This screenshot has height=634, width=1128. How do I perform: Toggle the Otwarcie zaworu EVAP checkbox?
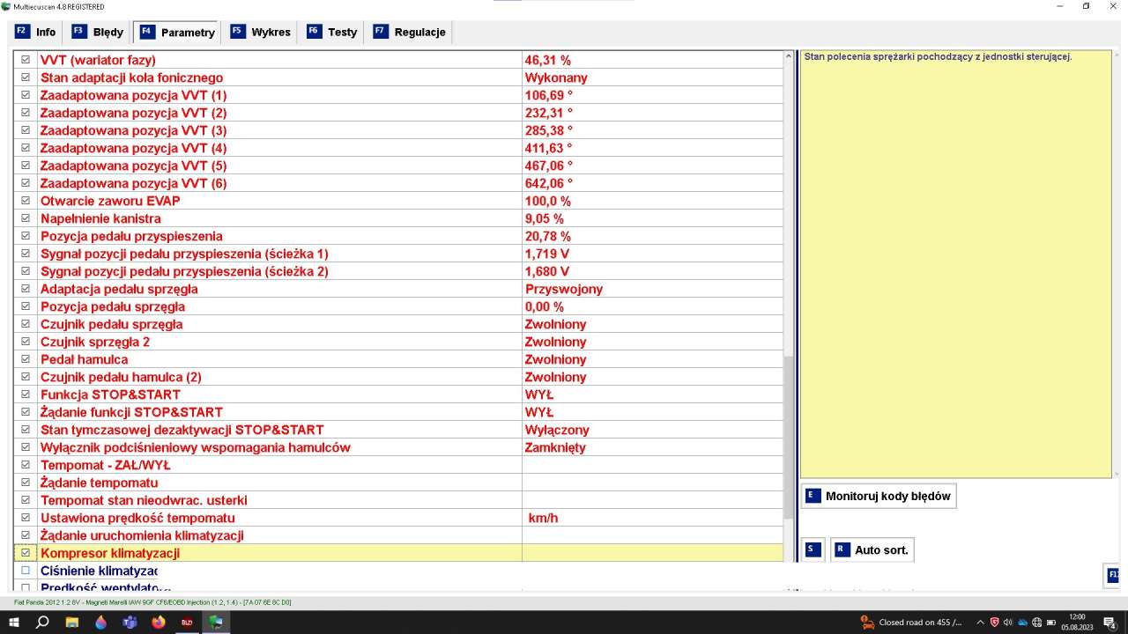(x=26, y=201)
